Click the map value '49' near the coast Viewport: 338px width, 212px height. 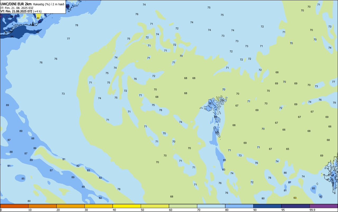point(38,18)
